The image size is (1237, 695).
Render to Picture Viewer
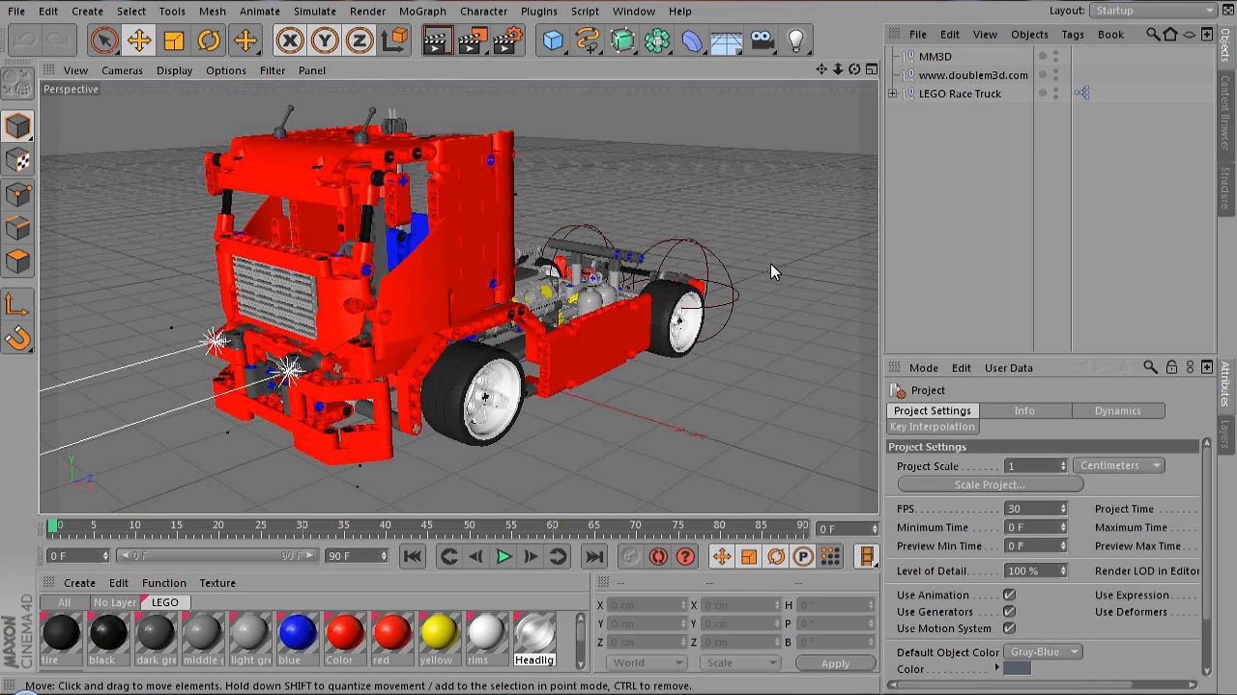coord(473,40)
